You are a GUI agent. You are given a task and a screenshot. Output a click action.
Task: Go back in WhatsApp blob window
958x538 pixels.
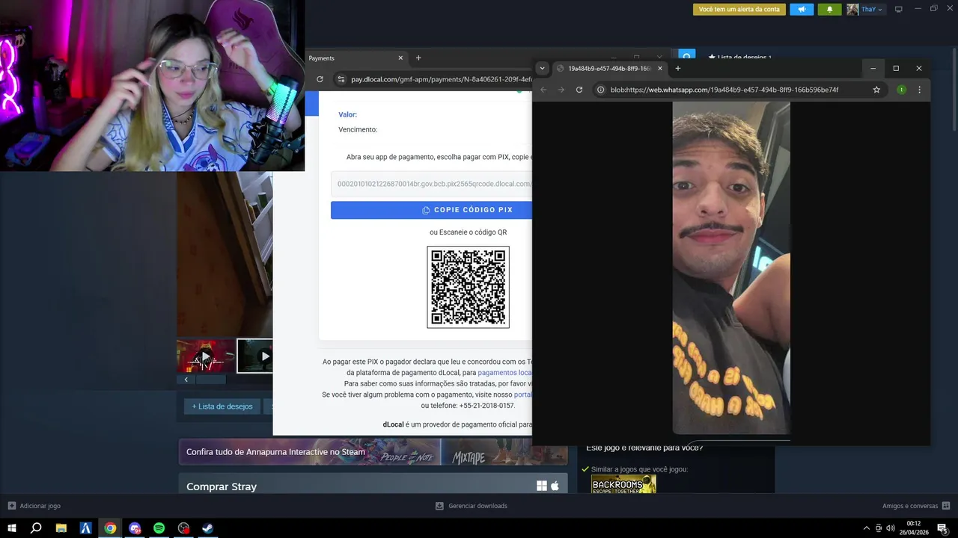pyautogui.click(x=544, y=90)
